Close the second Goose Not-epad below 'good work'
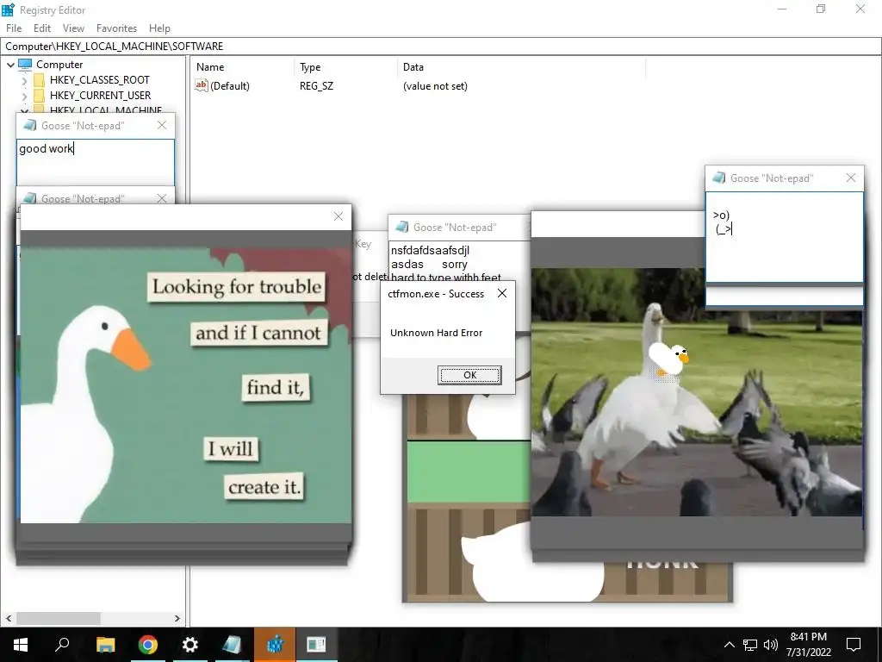 [x=162, y=198]
